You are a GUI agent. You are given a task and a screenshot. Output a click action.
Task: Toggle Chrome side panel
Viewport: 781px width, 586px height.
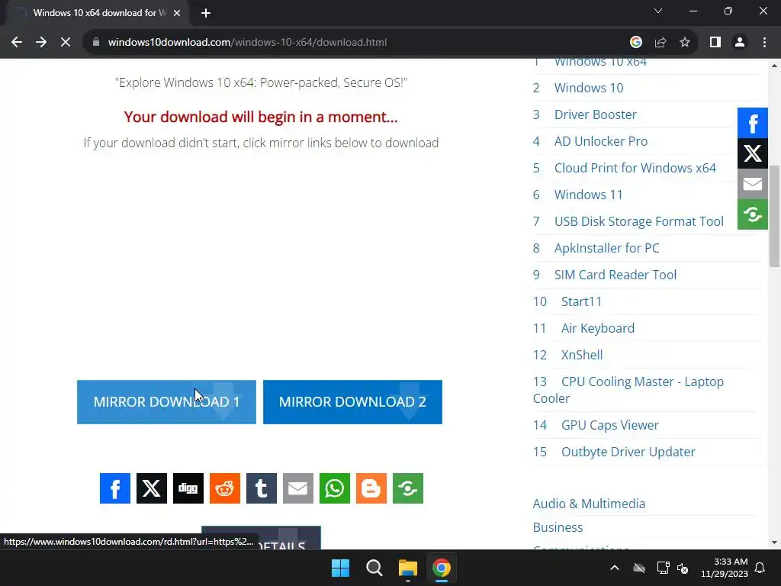715,43
